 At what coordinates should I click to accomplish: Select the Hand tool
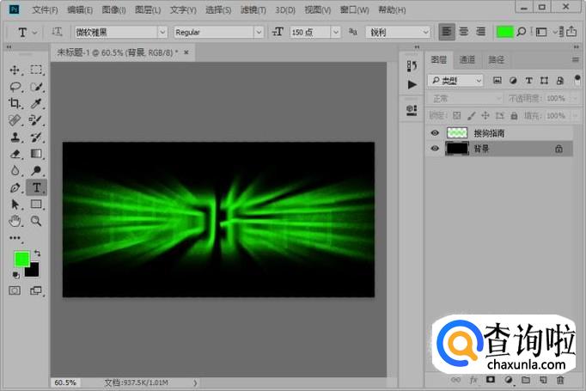(x=15, y=221)
